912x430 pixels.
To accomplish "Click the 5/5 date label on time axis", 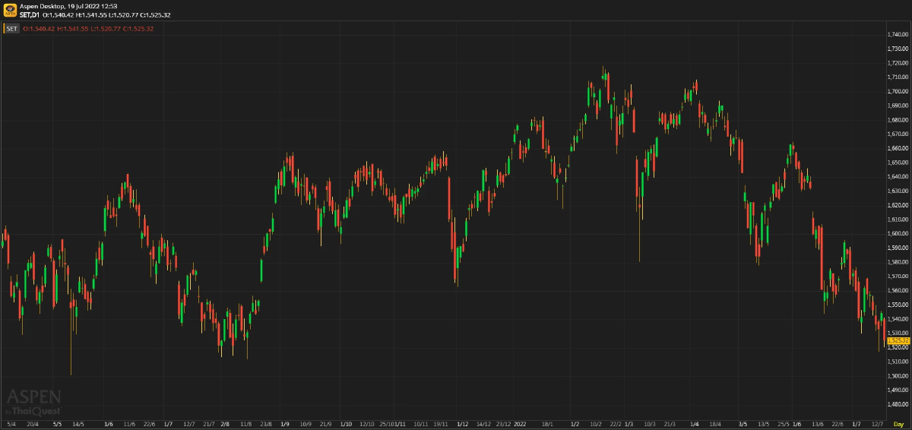I will 57,423.
